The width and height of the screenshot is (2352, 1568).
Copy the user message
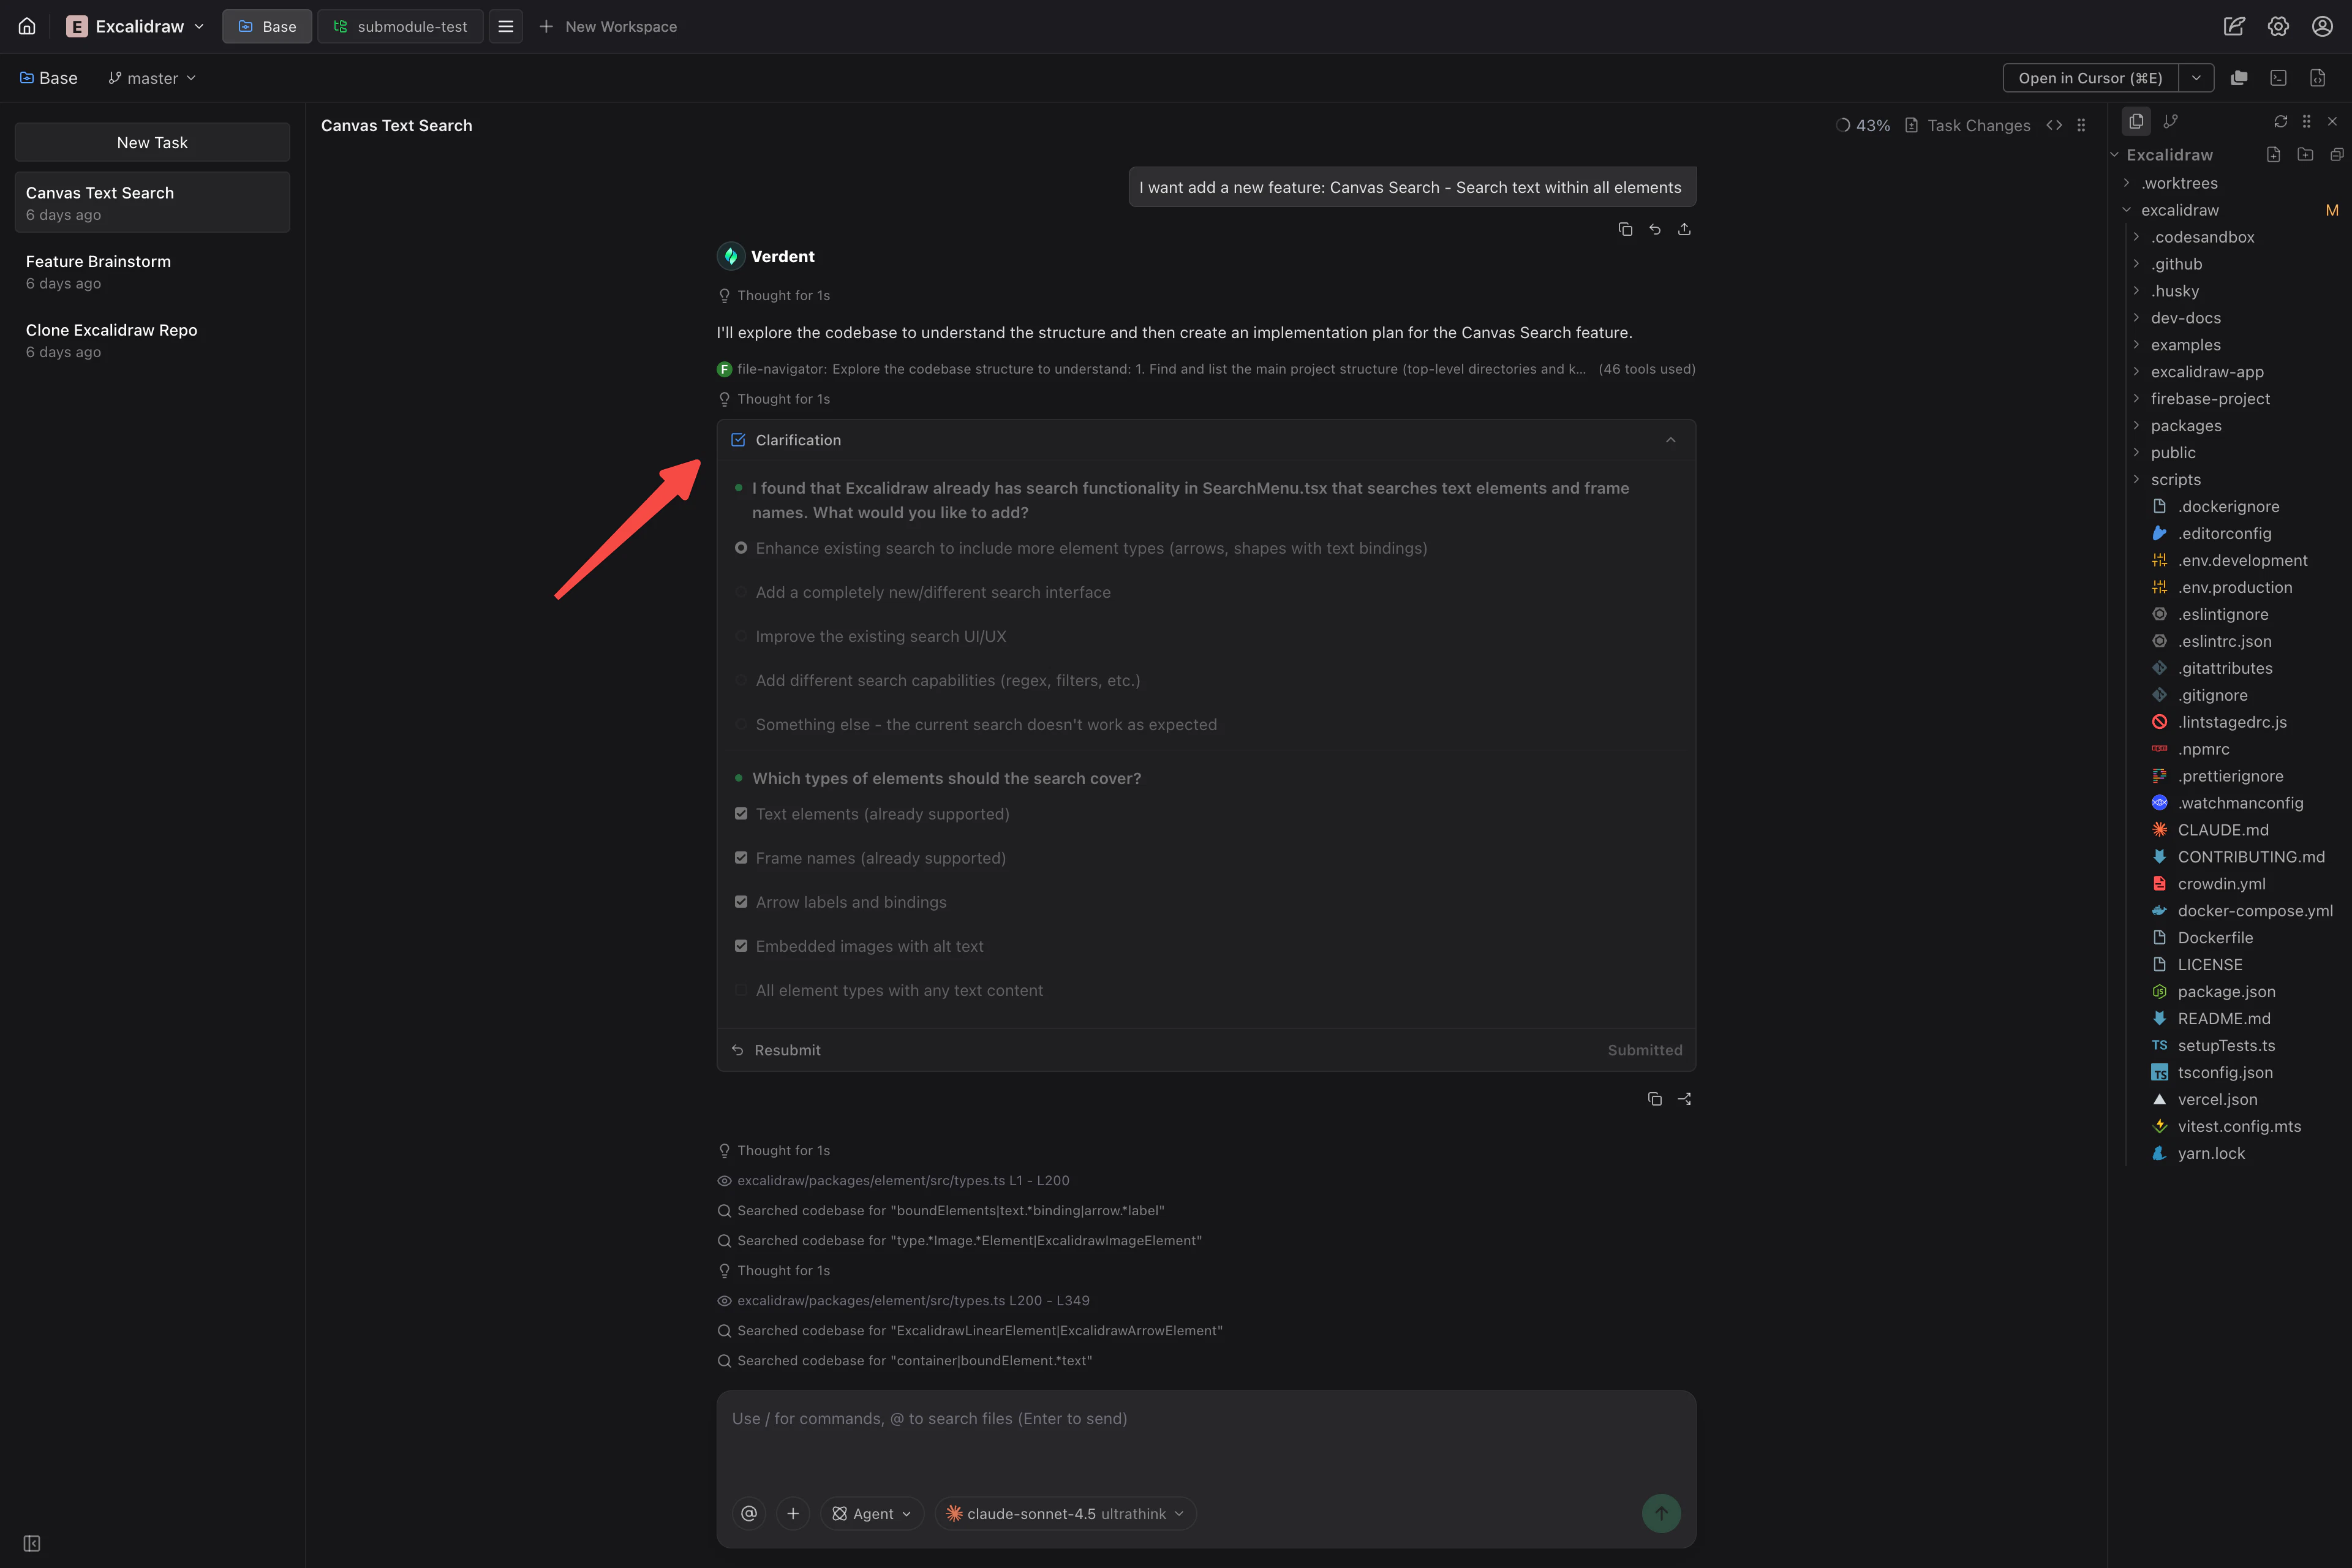pyautogui.click(x=1625, y=229)
